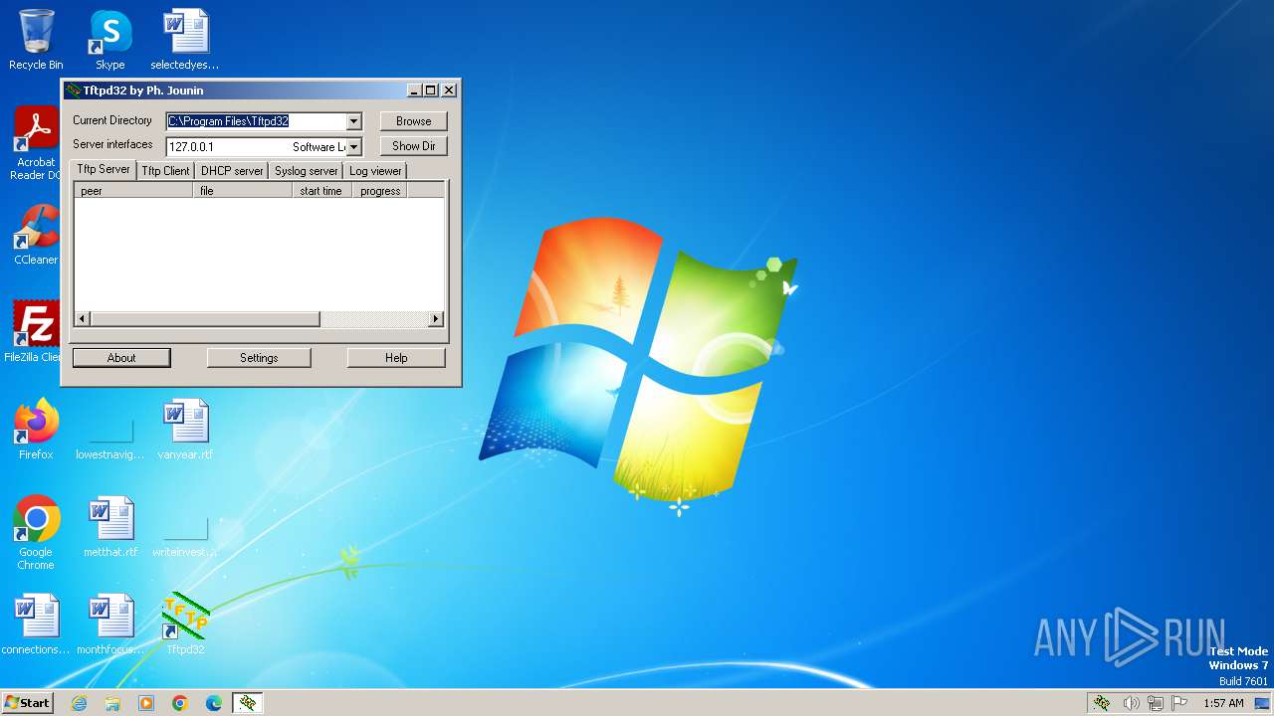Switch to the Tftp Server tab

pyautogui.click(x=103, y=169)
